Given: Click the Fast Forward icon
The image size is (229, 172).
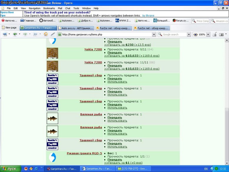Looking at the screenshot, I should point(35,34).
